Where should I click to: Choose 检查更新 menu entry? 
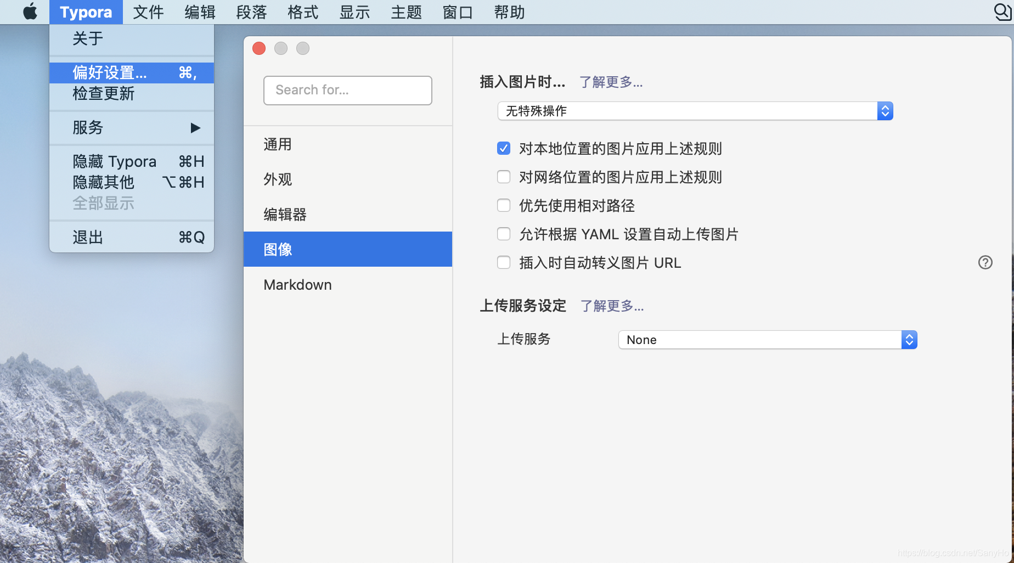pos(132,93)
